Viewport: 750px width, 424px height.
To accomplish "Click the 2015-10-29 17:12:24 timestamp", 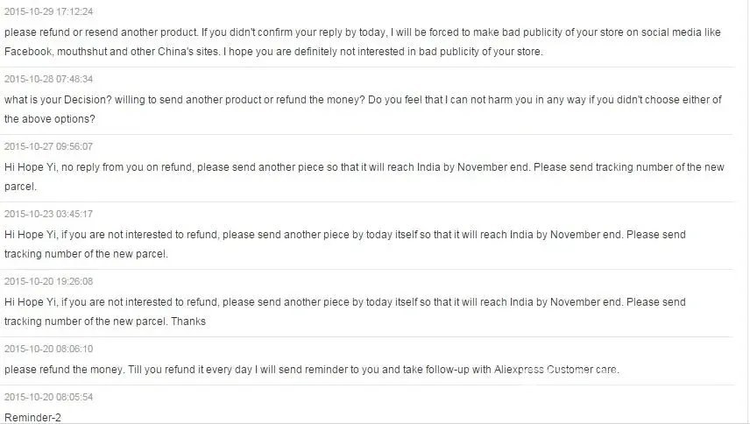I will (x=49, y=12).
